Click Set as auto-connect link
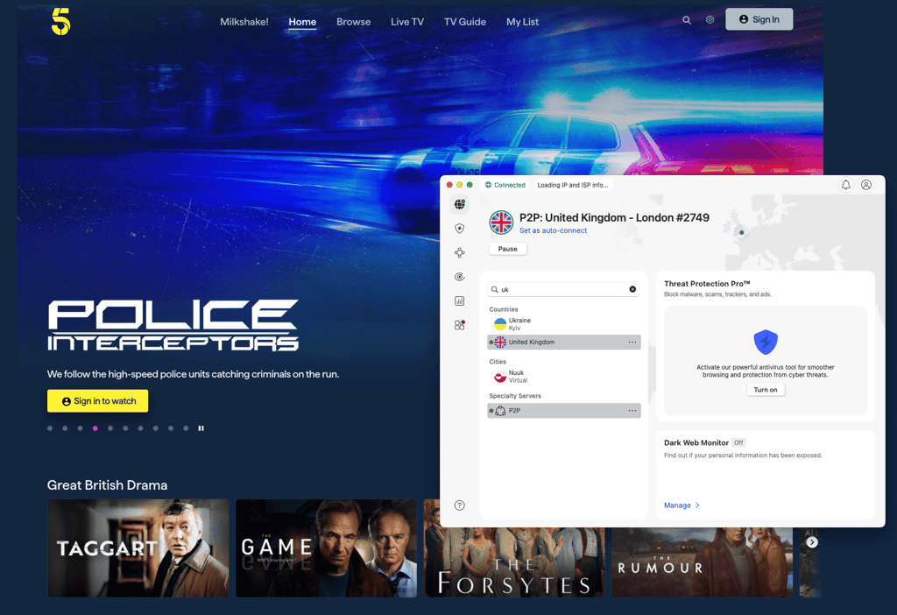The image size is (897, 615). click(554, 230)
